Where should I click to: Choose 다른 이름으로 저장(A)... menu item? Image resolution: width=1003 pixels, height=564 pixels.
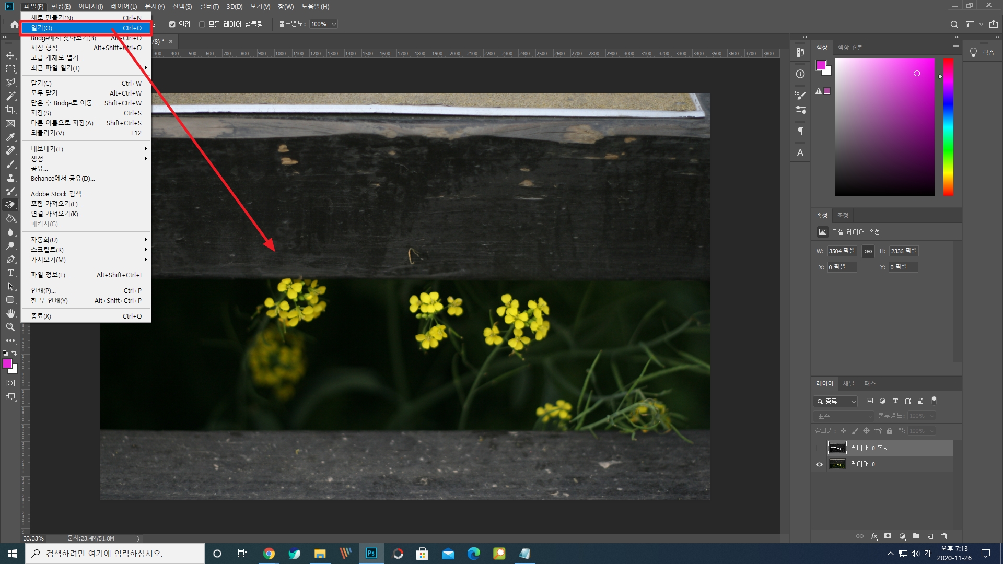point(64,123)
